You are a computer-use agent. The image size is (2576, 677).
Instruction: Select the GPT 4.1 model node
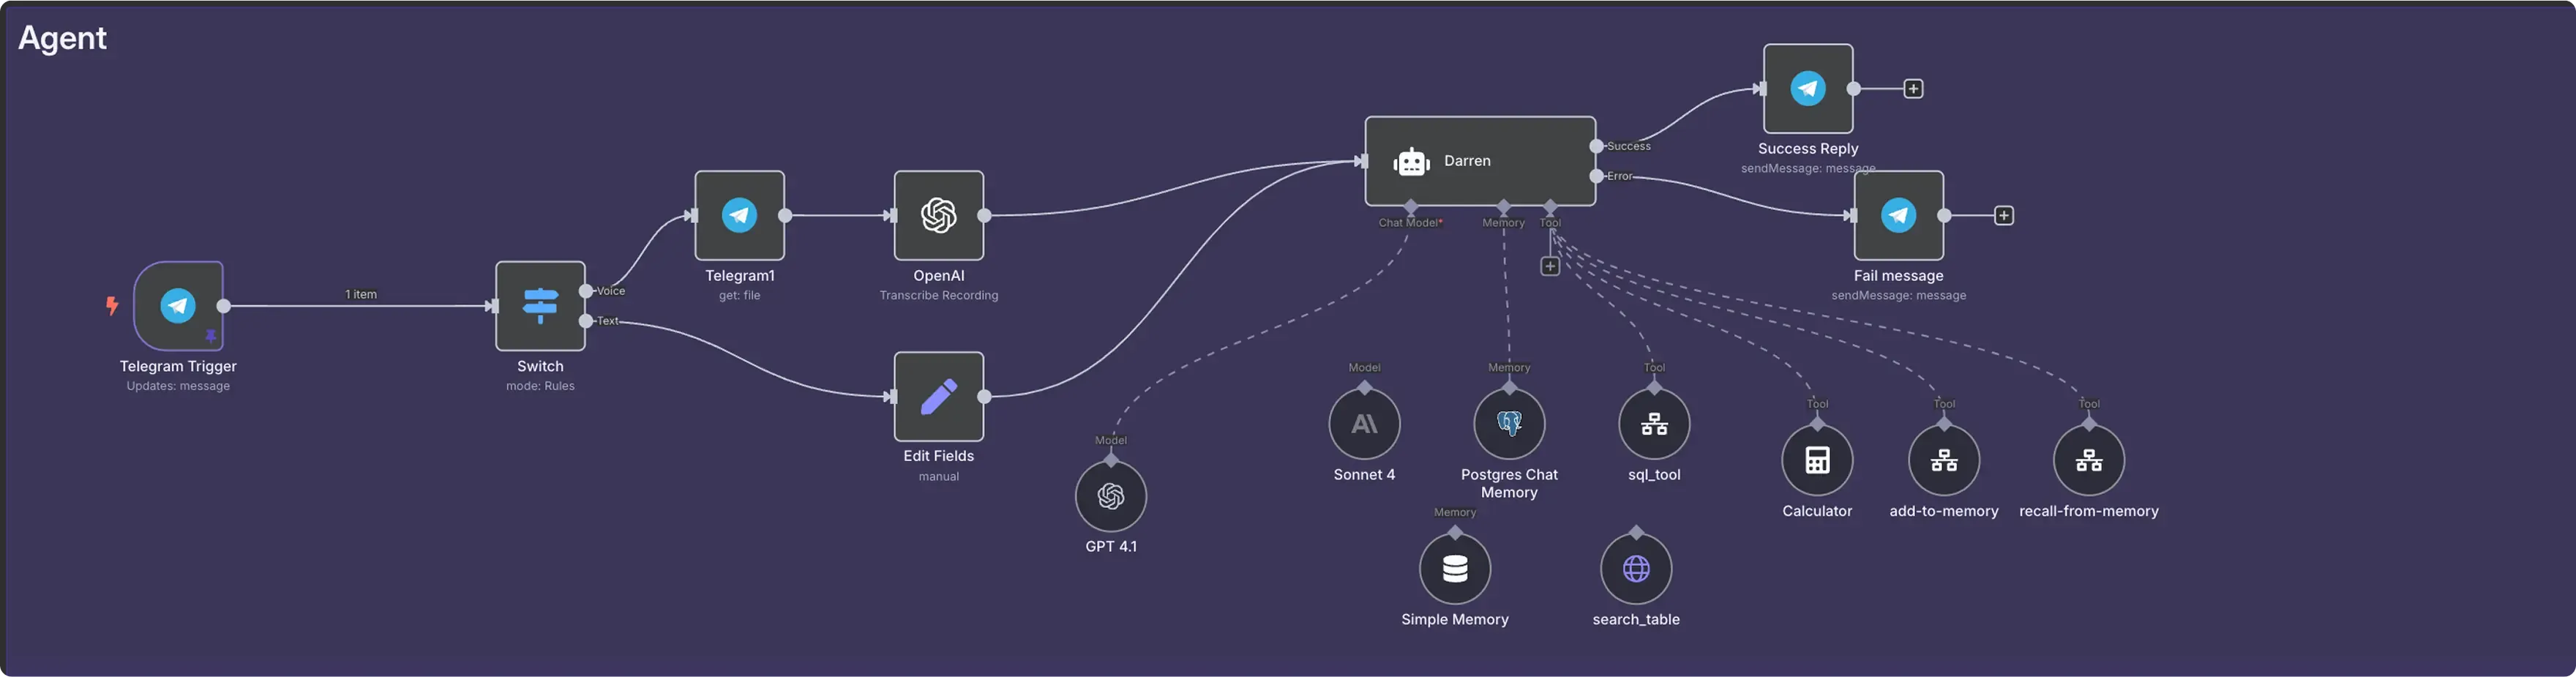(x=1110, y=496)
